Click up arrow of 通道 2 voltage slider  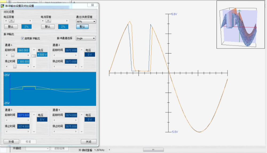(x=81, y=50)
